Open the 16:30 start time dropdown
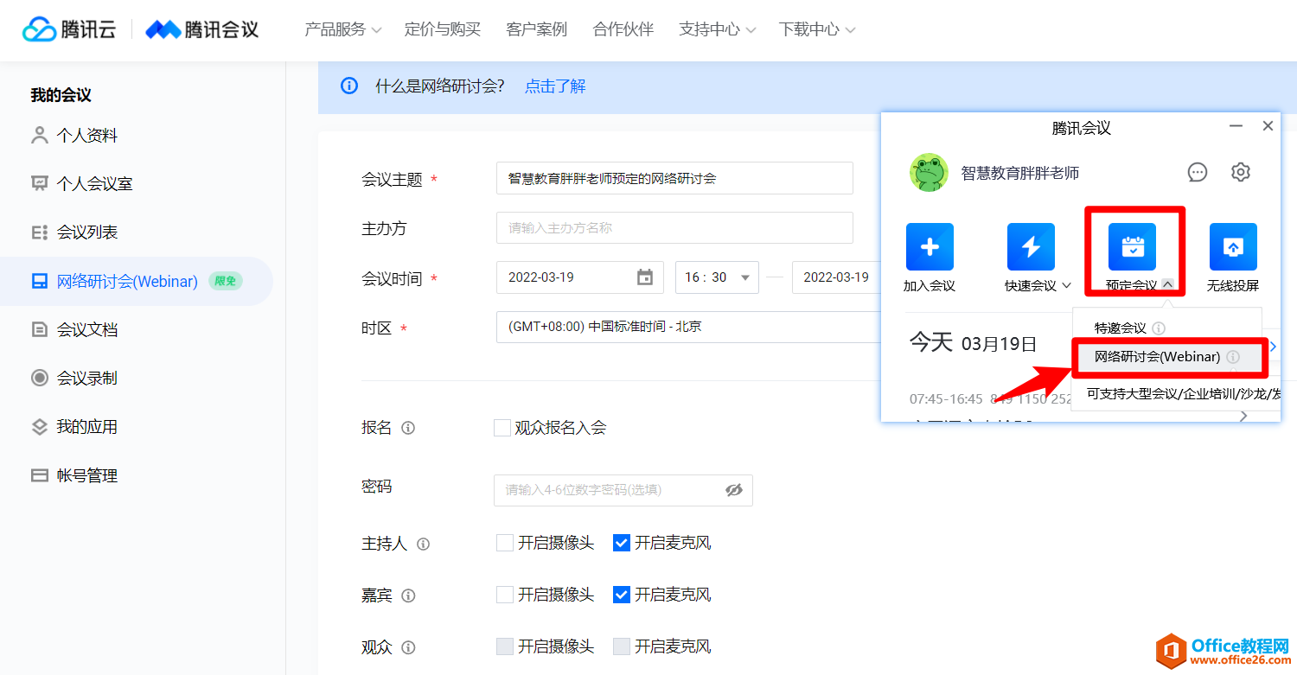Screen dimensions: 1297x675 tap(717, 277)
